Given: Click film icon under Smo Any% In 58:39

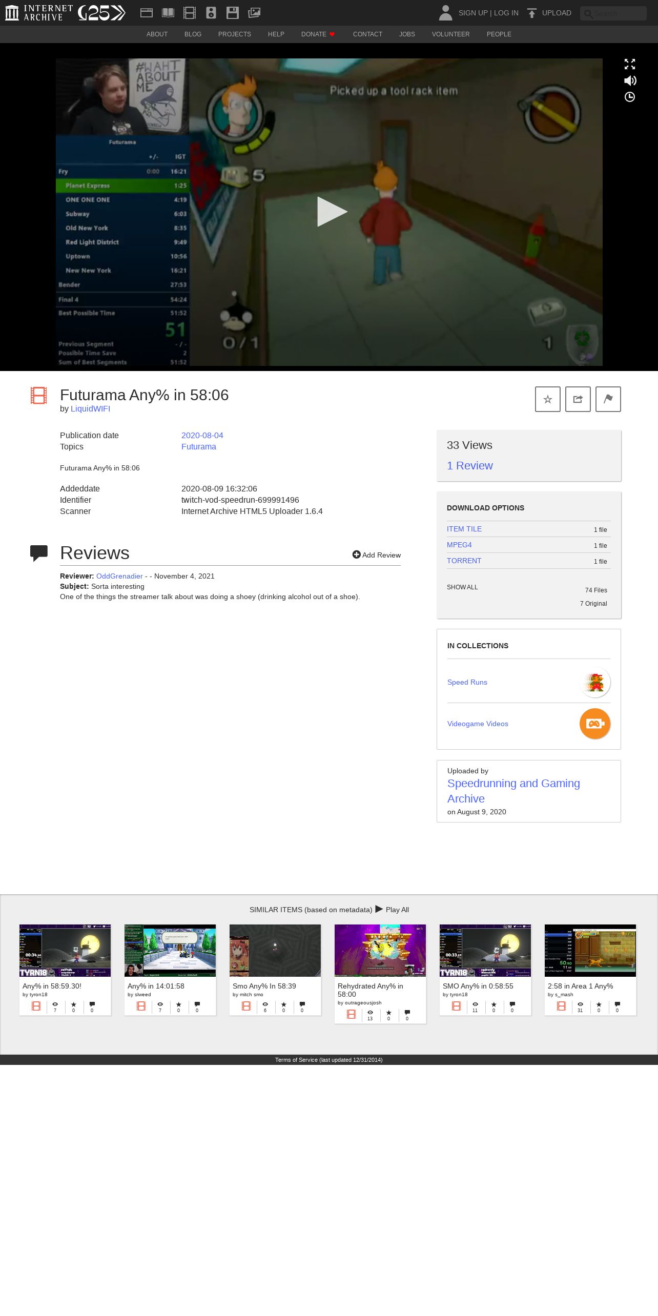Looking at the screenshot, I should (246, 1006).
